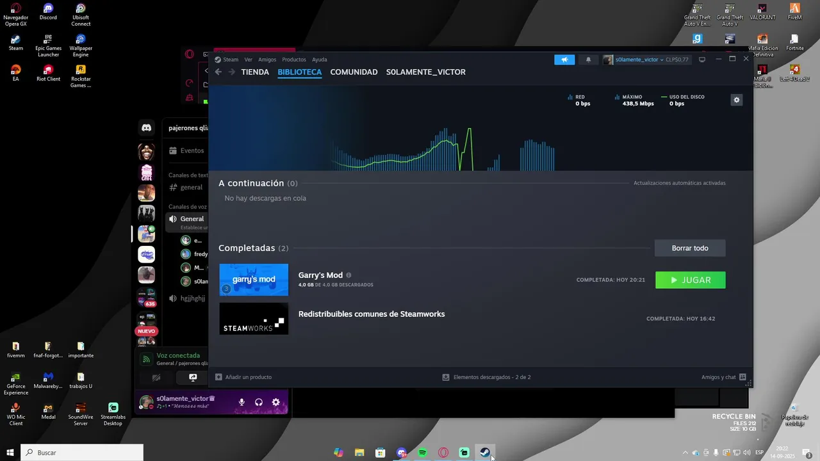This screenshot has height=461, width=820.
Task: Open File Explorer from the taskbar
Action: 359,453
